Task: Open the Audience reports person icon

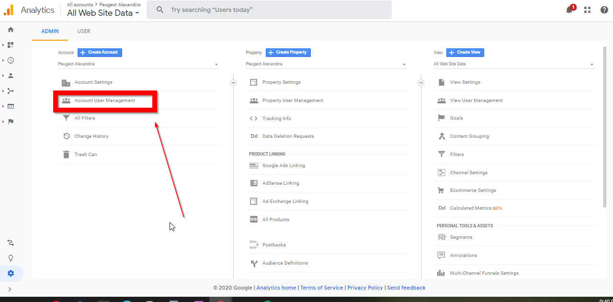Action: click(11, 75)
